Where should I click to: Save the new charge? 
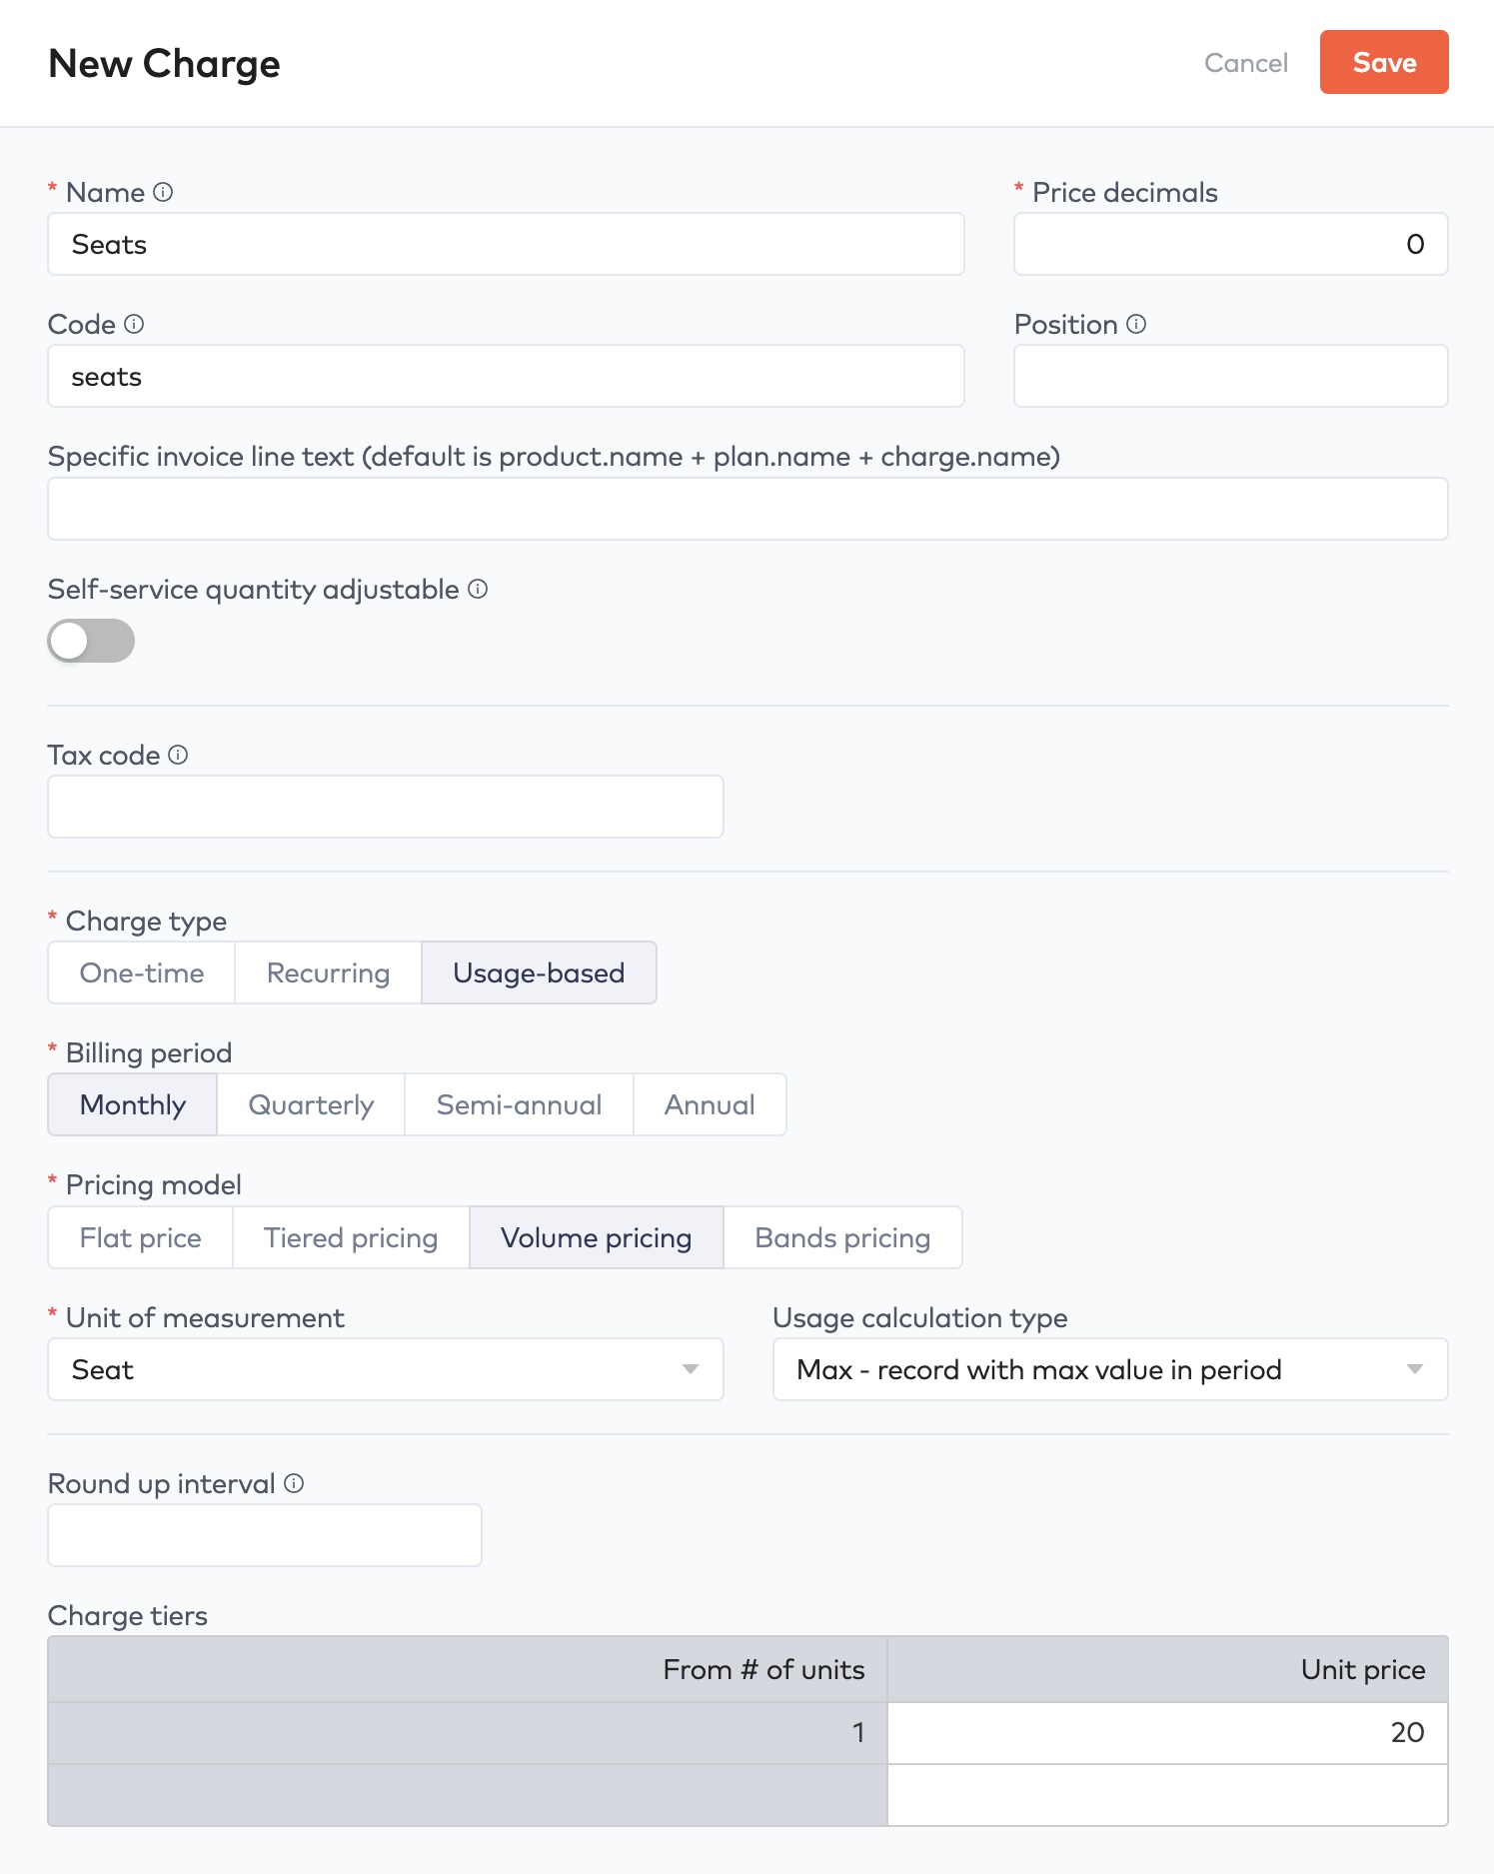[x=1383, y=62]
